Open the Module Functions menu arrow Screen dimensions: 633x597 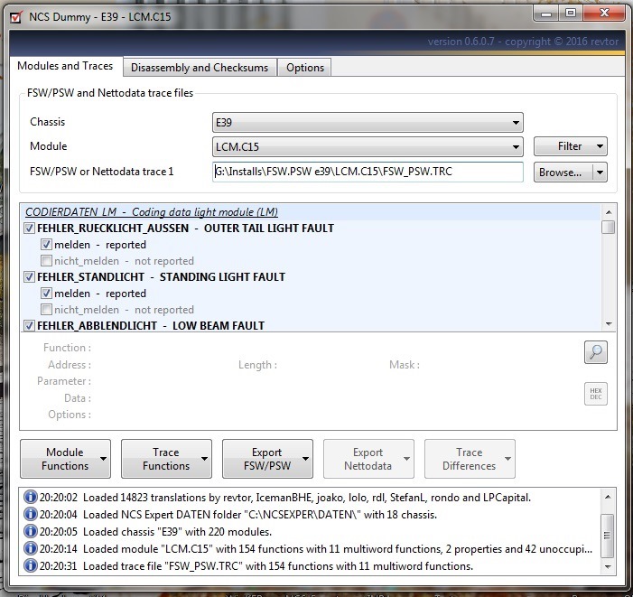click(103, 459)
